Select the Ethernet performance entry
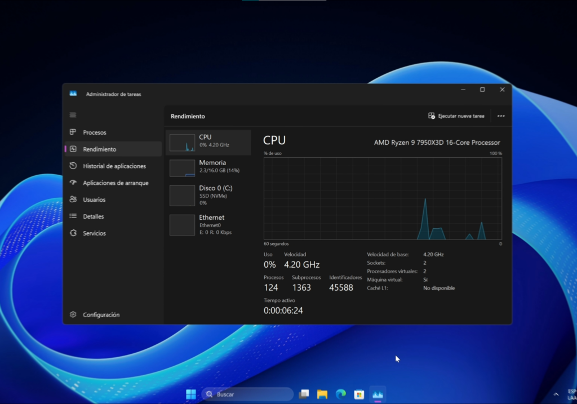This screenshot has height=404, width=577. (x=208, y=224)
